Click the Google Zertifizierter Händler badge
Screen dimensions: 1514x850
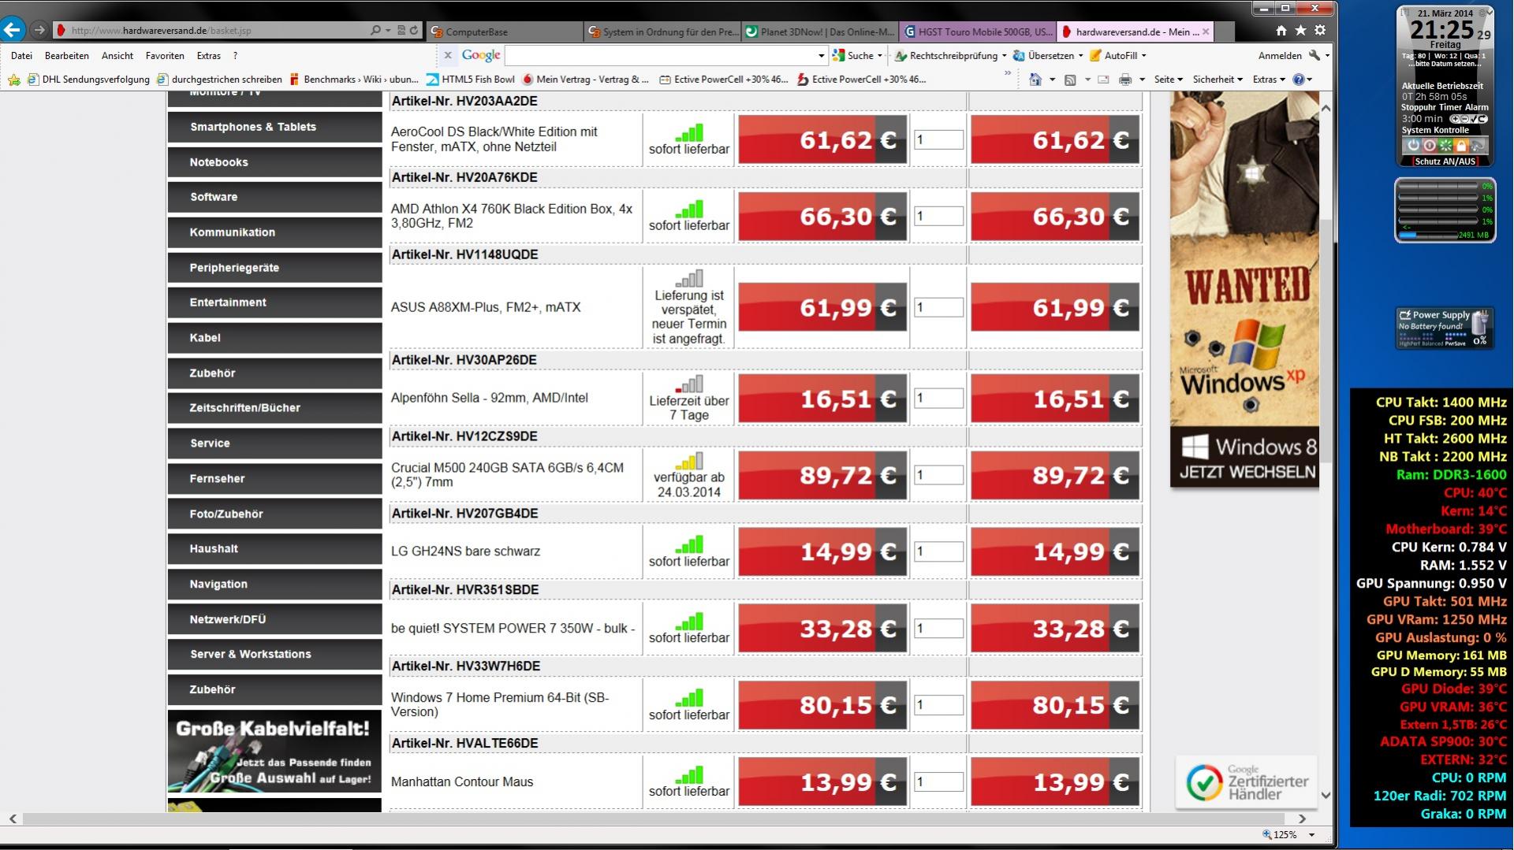click(x=1246, y=781)
